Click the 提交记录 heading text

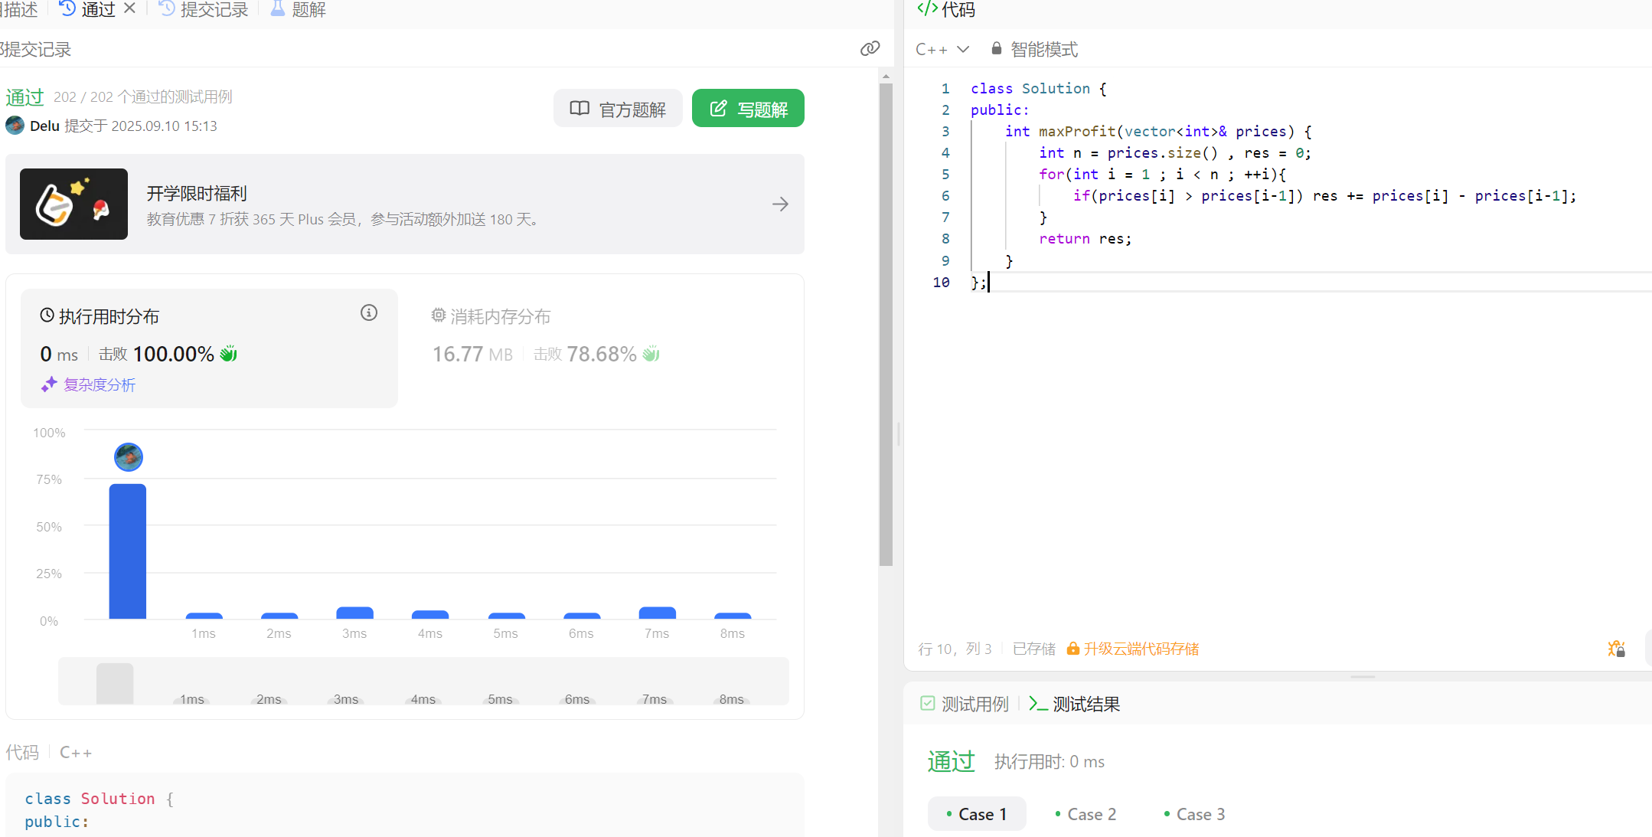click(x=36, y=49)
